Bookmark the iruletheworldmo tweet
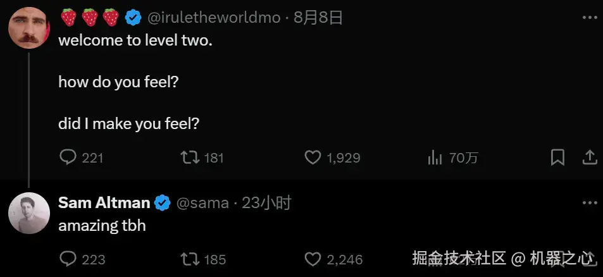 pos(557,157)
